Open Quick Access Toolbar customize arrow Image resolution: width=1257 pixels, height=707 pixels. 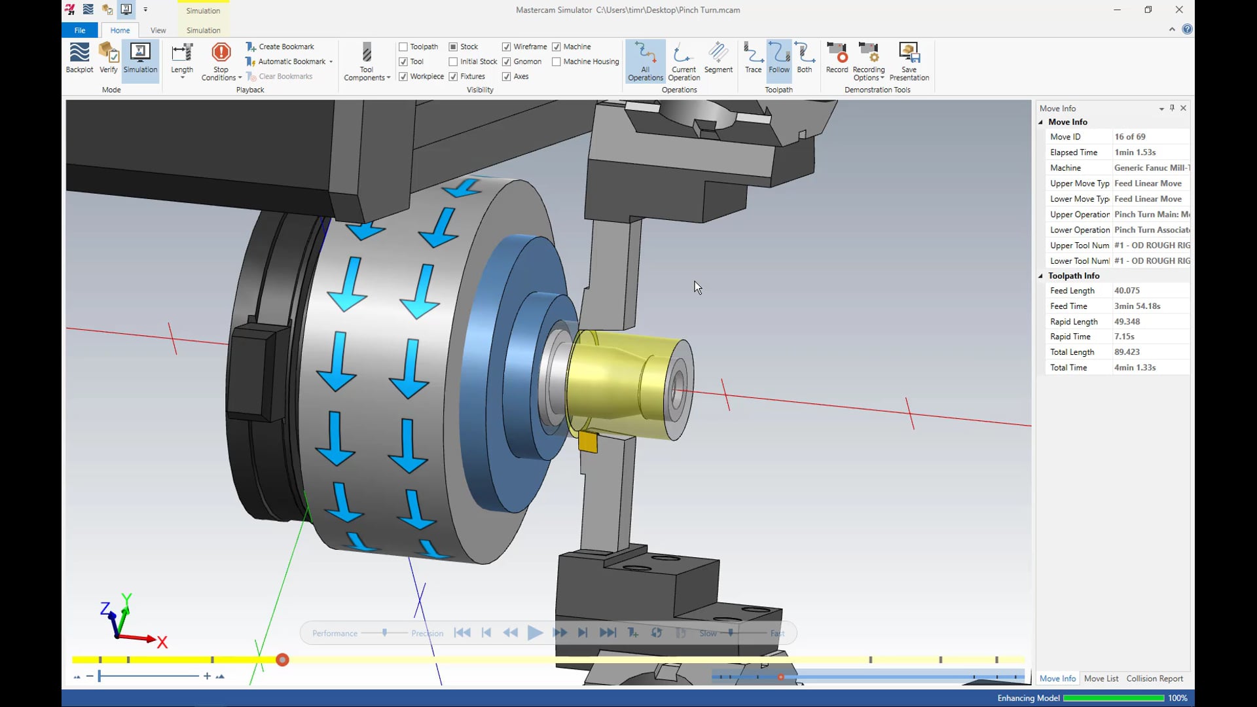(x=145, y=10)
